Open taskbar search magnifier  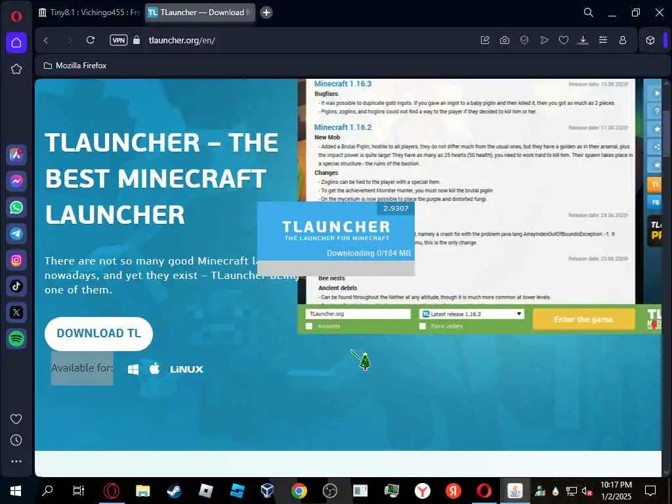pos(47,491)
